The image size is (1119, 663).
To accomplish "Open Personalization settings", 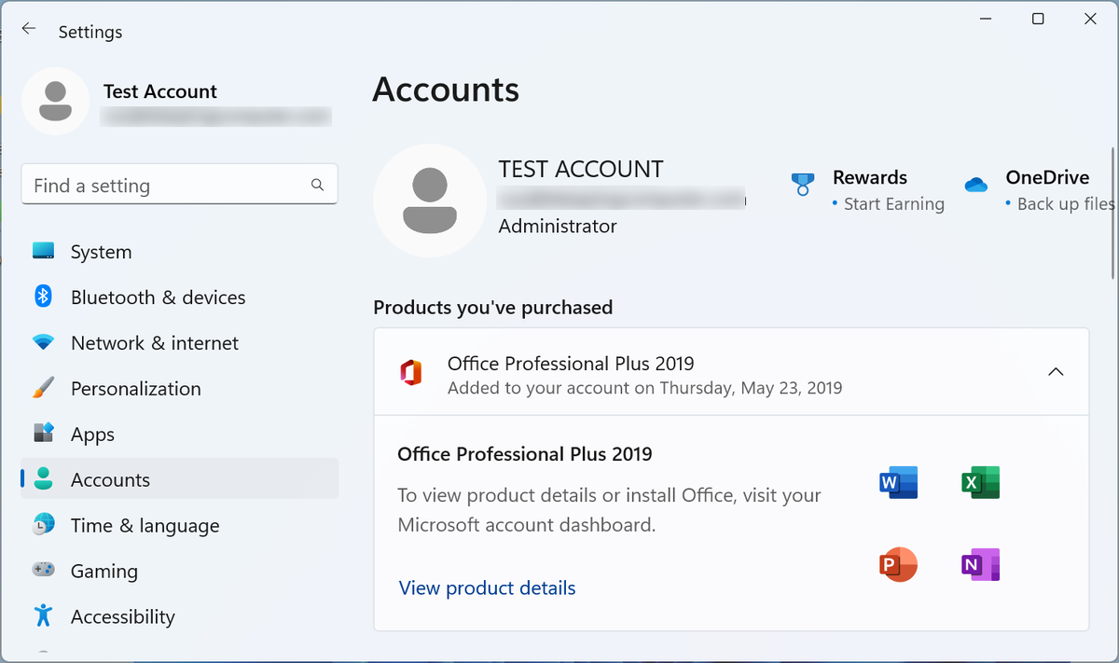I will click(x=135, y=389).
